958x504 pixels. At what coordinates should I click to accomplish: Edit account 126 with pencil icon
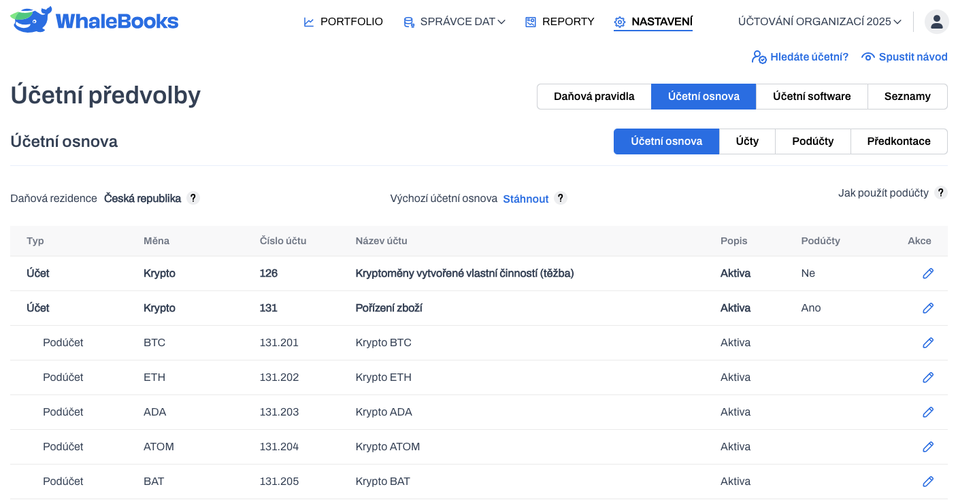pos(927,273)
